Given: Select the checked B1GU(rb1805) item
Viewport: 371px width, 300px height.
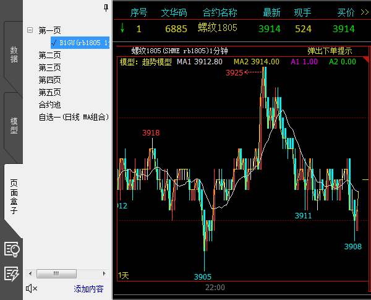Looking at the screenshot, I should tap(80, 43).
